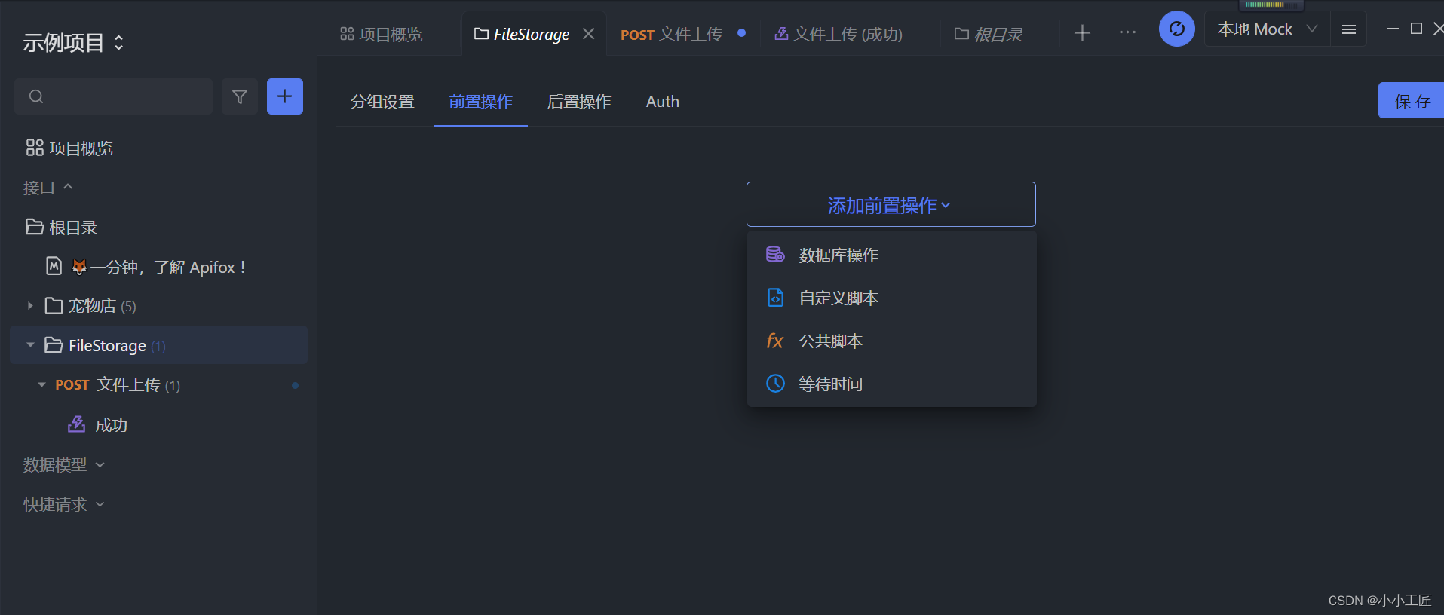The width and height of the screenshot is (1444, 615).
Task: Click the project overview grid icon in sidebar
Action: 35,148
